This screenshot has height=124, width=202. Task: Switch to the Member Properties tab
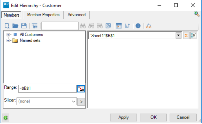(43, 15)
